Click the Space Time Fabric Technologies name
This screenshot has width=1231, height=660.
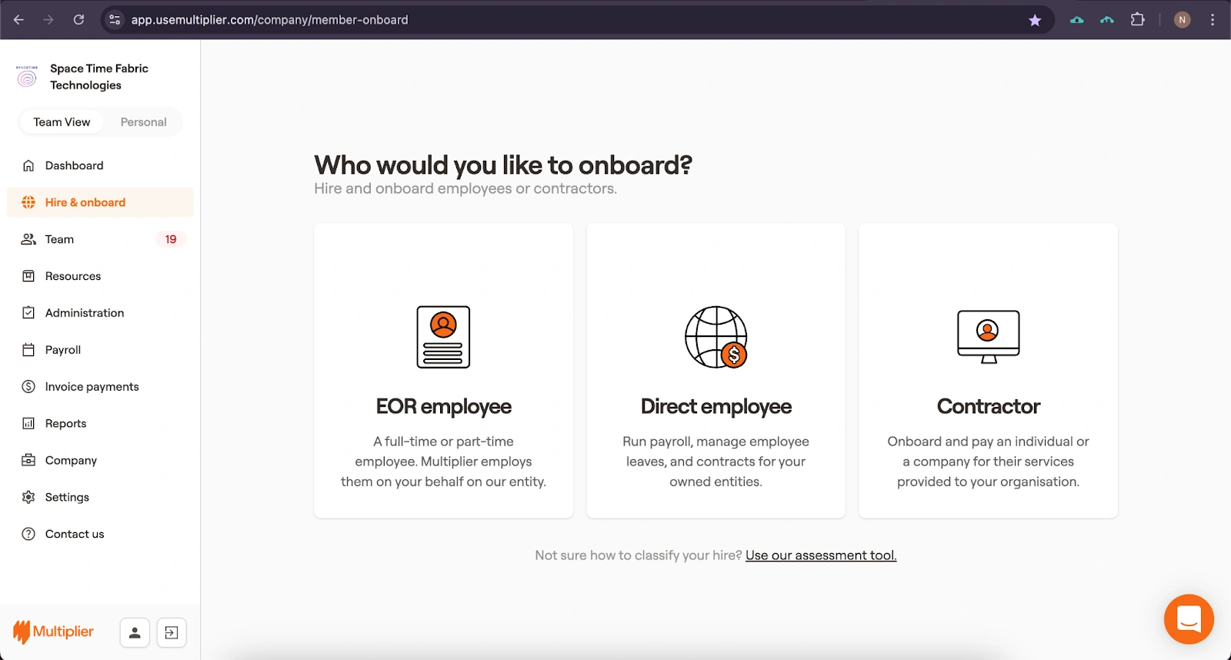pyautogui.click(x=99, y=76)
